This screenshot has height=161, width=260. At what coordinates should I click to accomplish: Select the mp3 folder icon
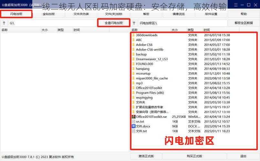(x=133, y=83)
